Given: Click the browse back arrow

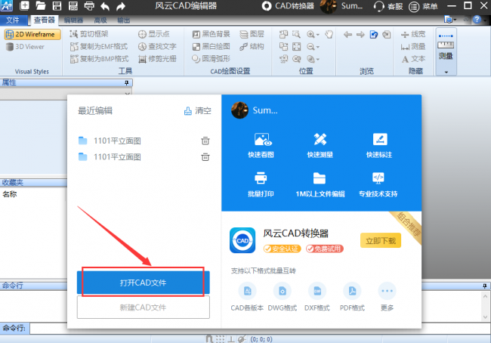Looking at the screenshot, I should [347, 34].
